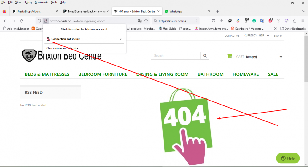Go back with the browser back arrow

click(x=5, y=21)
